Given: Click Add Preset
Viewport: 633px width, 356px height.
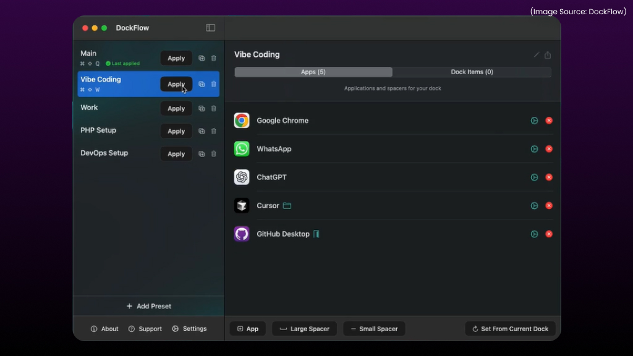Looking at the screenshot, I should [148, 307].
